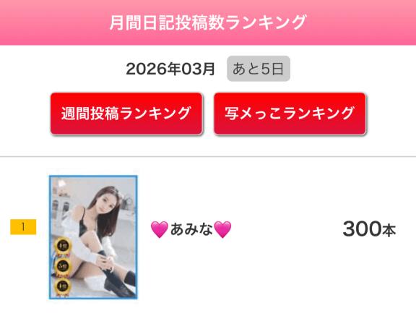Open the 週間投稿ランキング page

pyautogui.click(x=126, y=114)
